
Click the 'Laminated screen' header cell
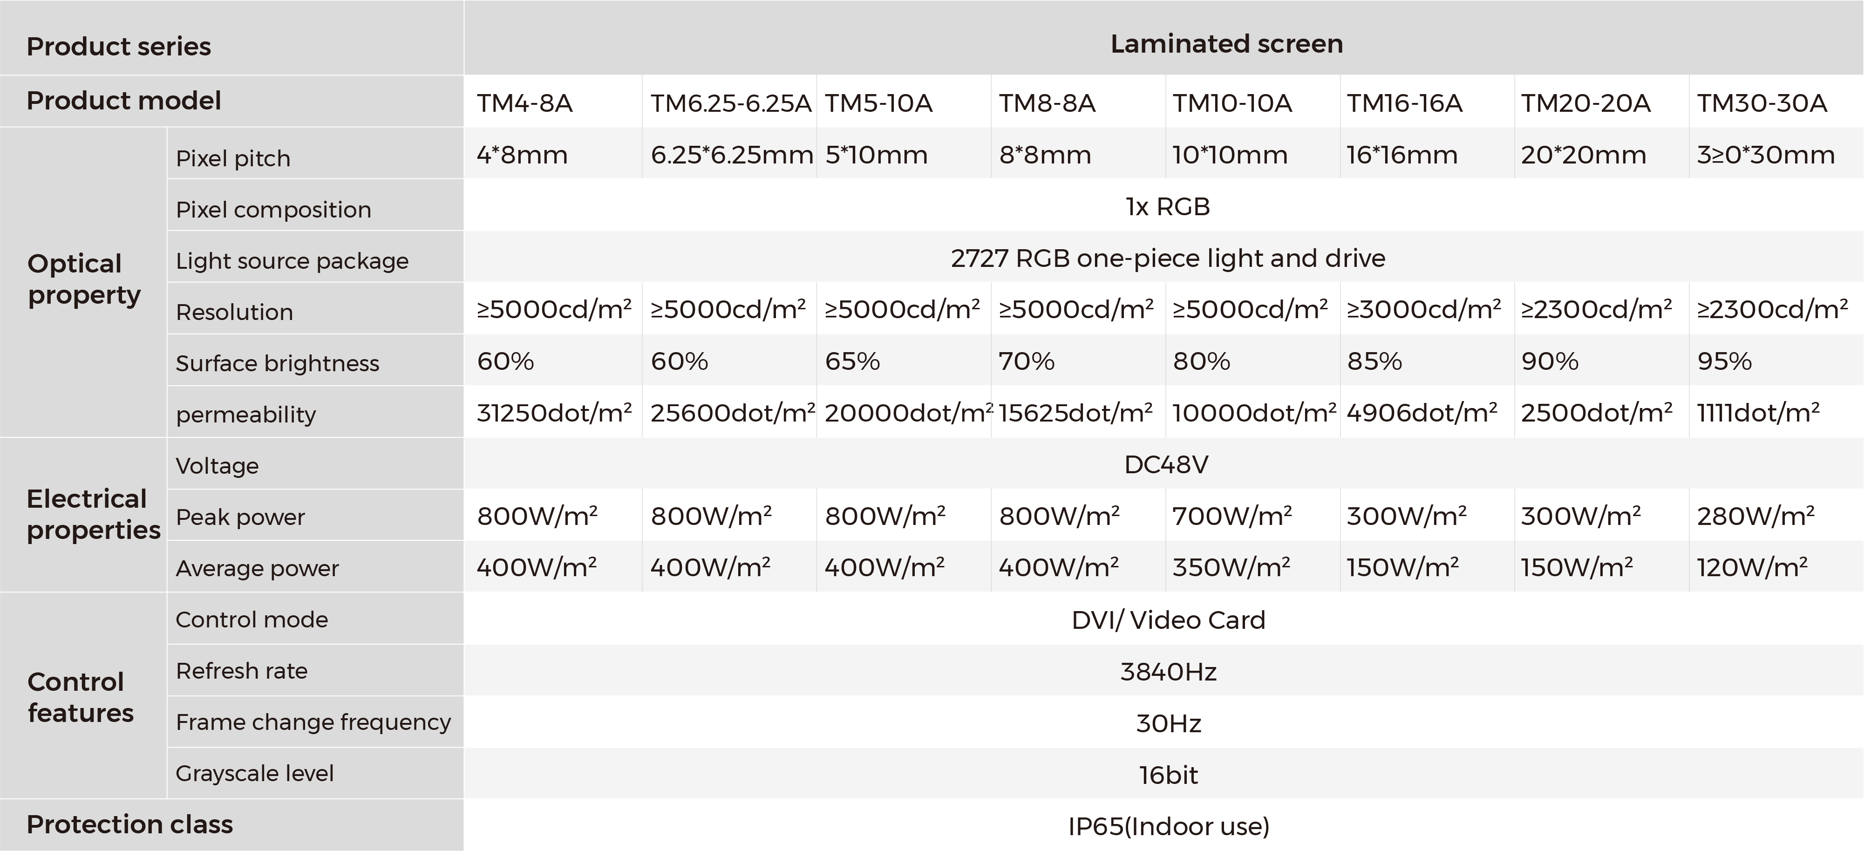click(1163, 38)
